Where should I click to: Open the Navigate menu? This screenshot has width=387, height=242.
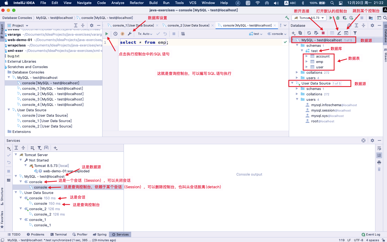pyautogui.click(x=84, y=3)
